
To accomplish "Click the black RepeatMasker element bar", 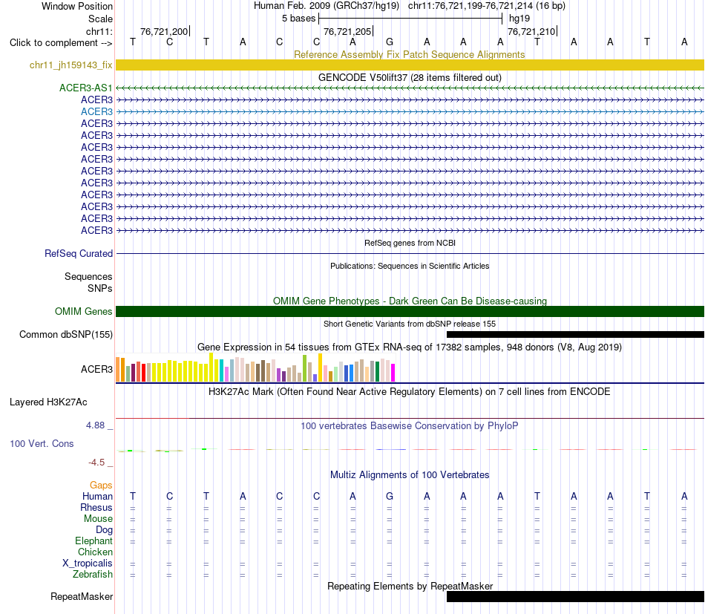I will [575, 597].
